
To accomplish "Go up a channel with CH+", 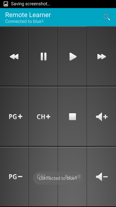I will coord(43,116).
